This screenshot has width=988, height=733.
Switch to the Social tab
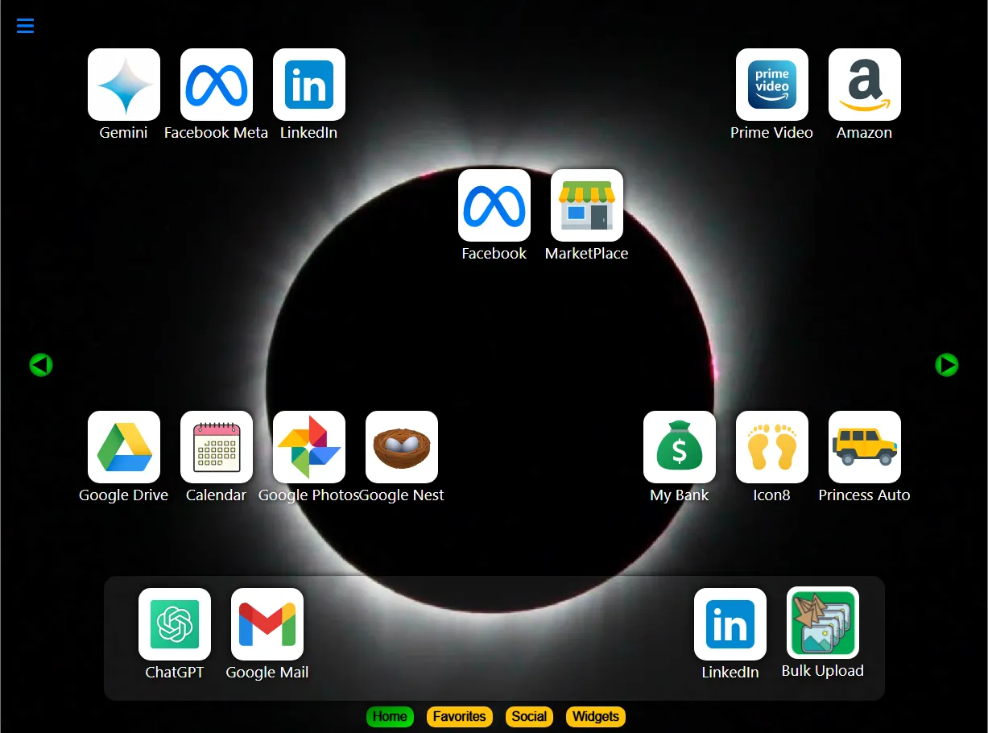pos(529,716)
